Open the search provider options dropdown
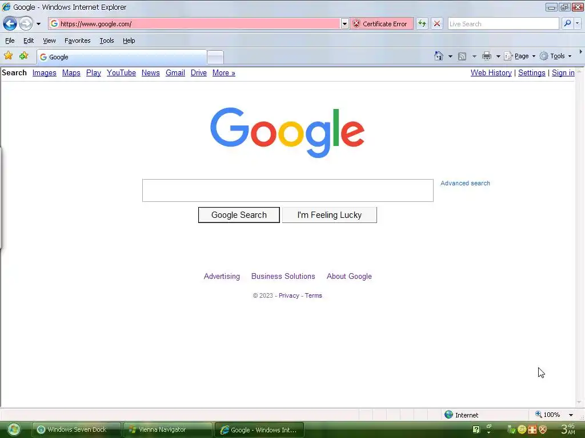 [x=578, y=23]
